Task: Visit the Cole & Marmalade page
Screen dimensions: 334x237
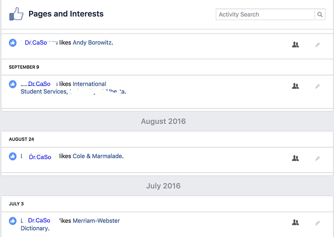Action: tap(97, 156)
